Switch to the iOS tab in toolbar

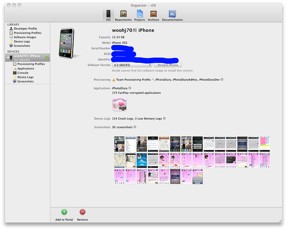108,15
